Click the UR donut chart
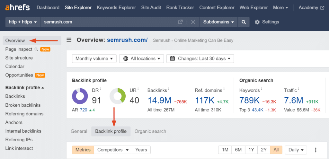Screen dimensions: 329x159 (x=118, y=96)
